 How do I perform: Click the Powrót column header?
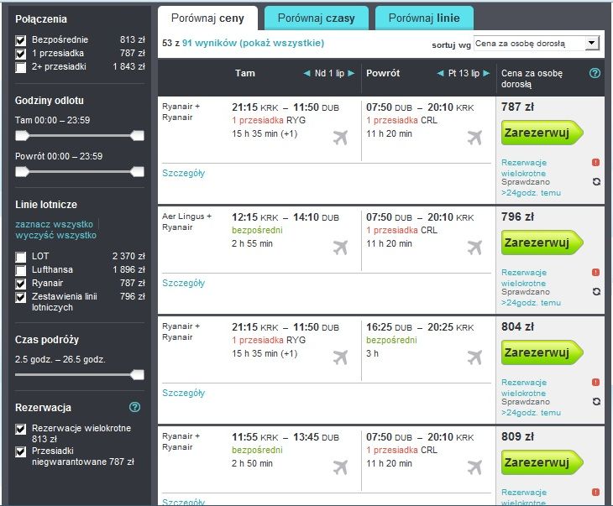[x=383, y=73]
